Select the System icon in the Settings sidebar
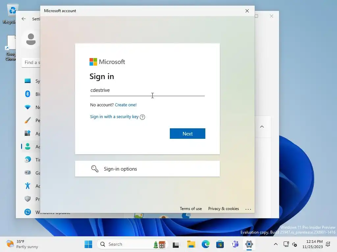The image size is (337, 252). [28, 81]
